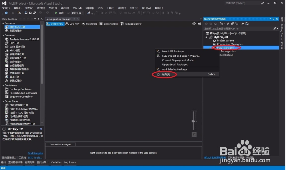Click the fit-to-window button below zoom slider
286x170 pixels.
point(194,135)
